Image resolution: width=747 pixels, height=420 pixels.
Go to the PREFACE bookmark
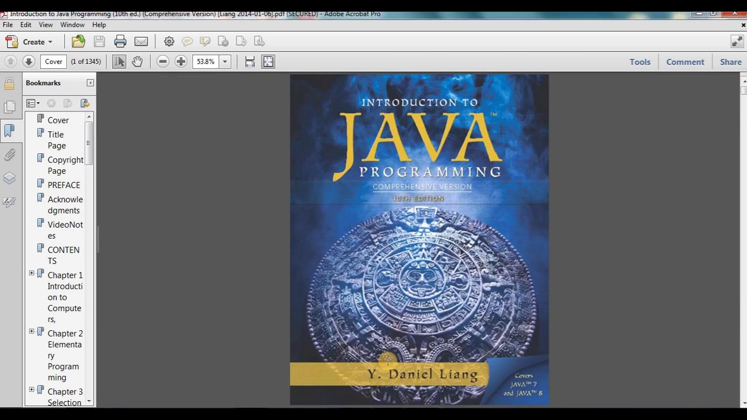[64, 185]
